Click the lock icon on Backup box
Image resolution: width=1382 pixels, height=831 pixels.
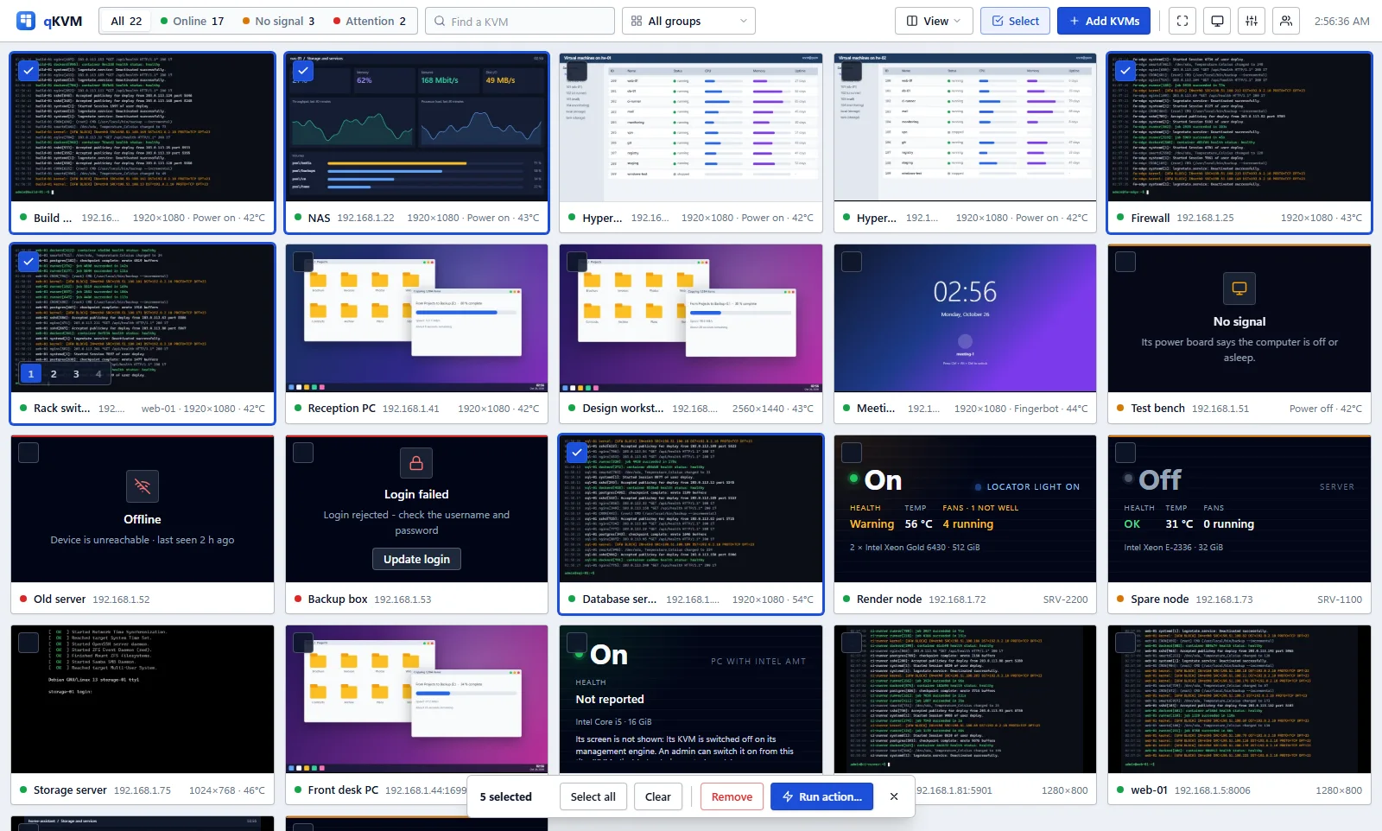pyautogui.click(x=416, y=463)
